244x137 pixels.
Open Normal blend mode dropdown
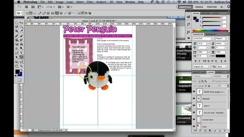coord(203,76)
